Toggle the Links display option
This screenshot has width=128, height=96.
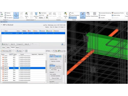coord(71,13)
